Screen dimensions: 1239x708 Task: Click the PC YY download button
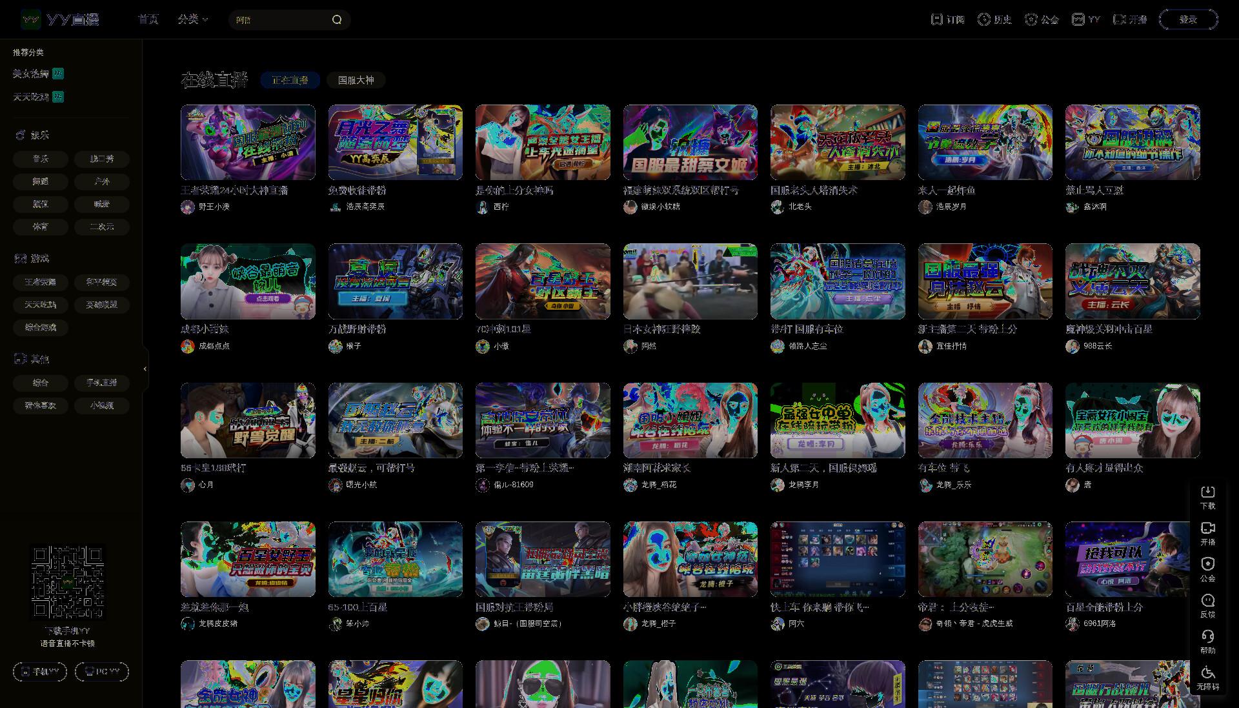click(102, 672)
